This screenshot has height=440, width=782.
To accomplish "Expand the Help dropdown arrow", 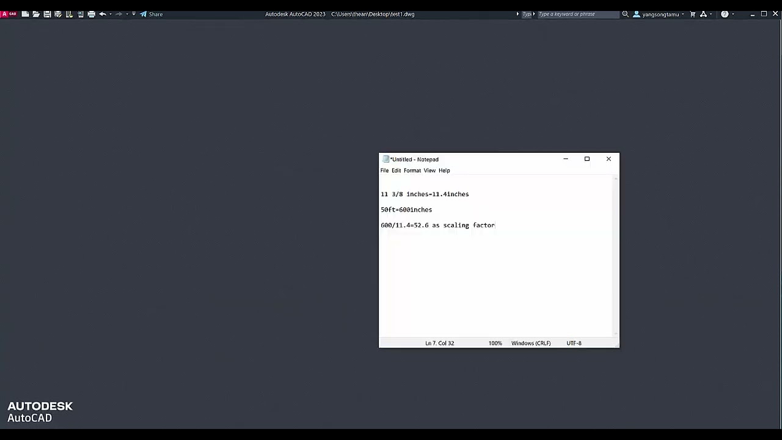I will pyautogui.click(x=733, y=14).
